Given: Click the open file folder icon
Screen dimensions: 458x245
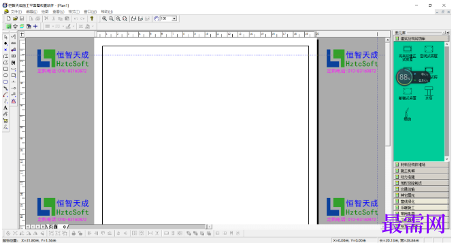Looking at the screenshot, I should 15,18.
